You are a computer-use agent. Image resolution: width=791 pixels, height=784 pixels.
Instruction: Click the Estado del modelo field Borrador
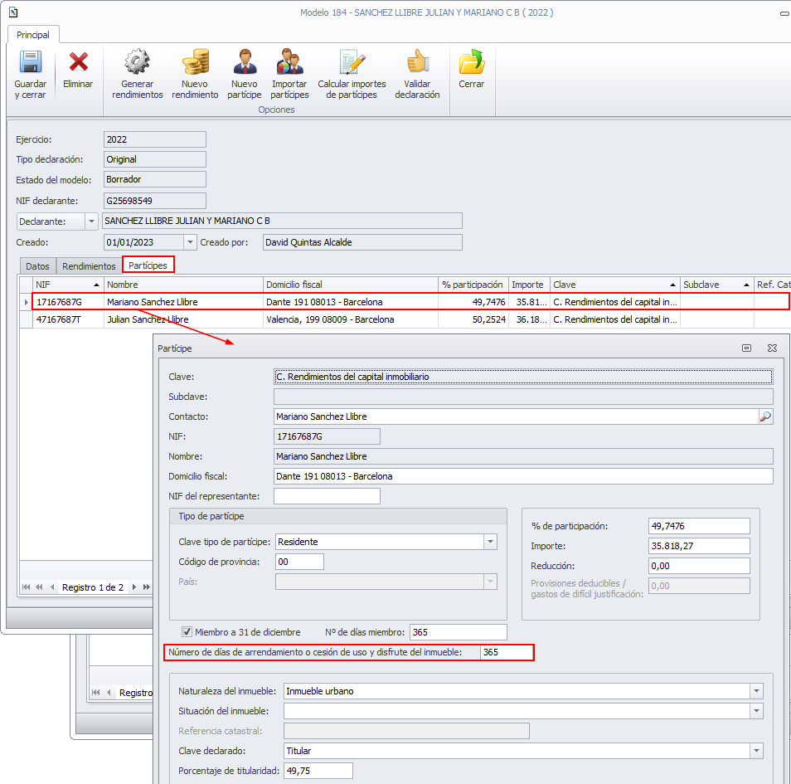[155, 179]
